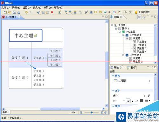This screenshot has width=159, height=122.
Task: Switch to the 图标 tab
Action: pyautogui.click(x=131, y=68)
